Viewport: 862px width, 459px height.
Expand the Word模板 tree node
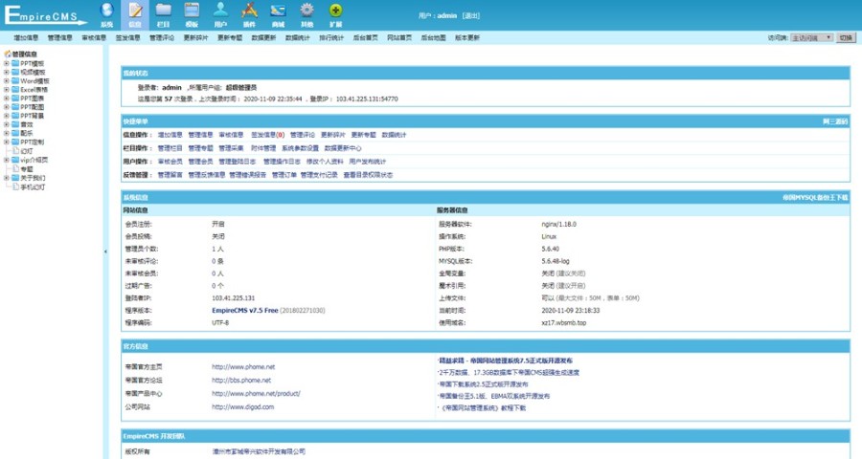coord(6,81)
